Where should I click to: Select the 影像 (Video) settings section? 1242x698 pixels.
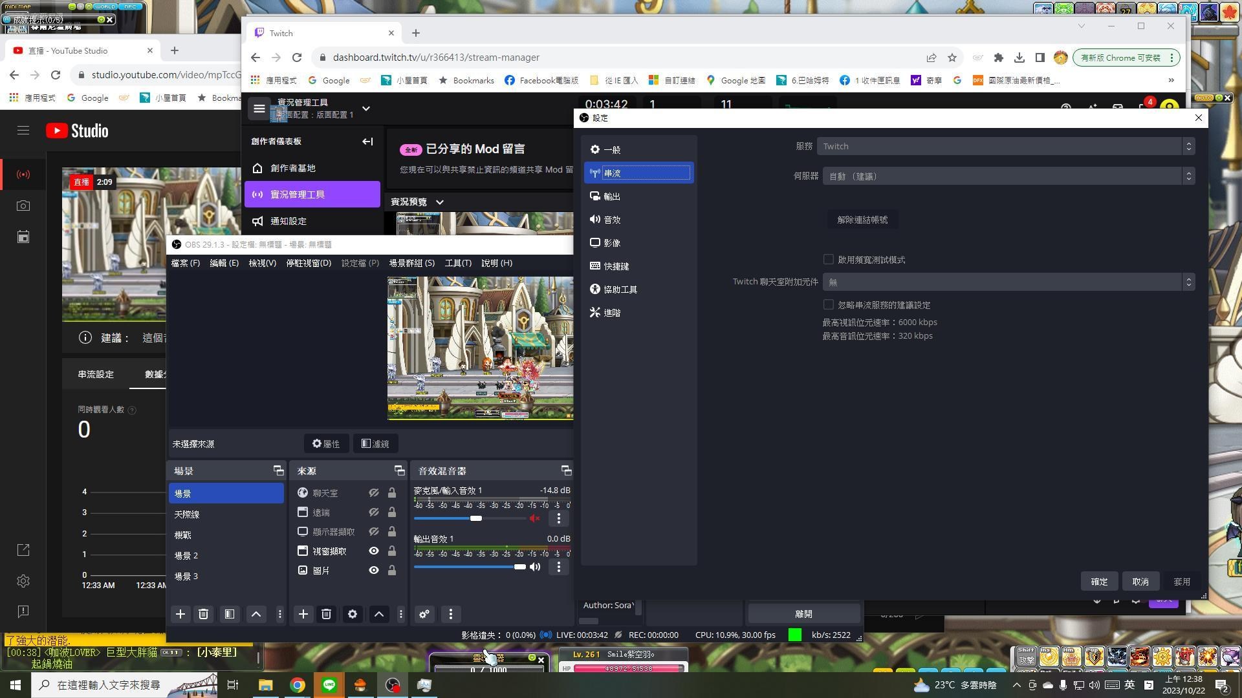612,242
